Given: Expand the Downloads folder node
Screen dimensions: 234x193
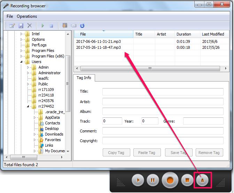Looking at the screenshot, I should [35, 134].
